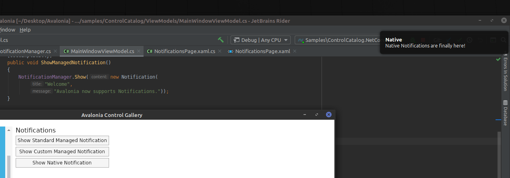This screenshot has width=510, height=178.
Task: Open the Window menu in Rider
Action: [7, 30]
